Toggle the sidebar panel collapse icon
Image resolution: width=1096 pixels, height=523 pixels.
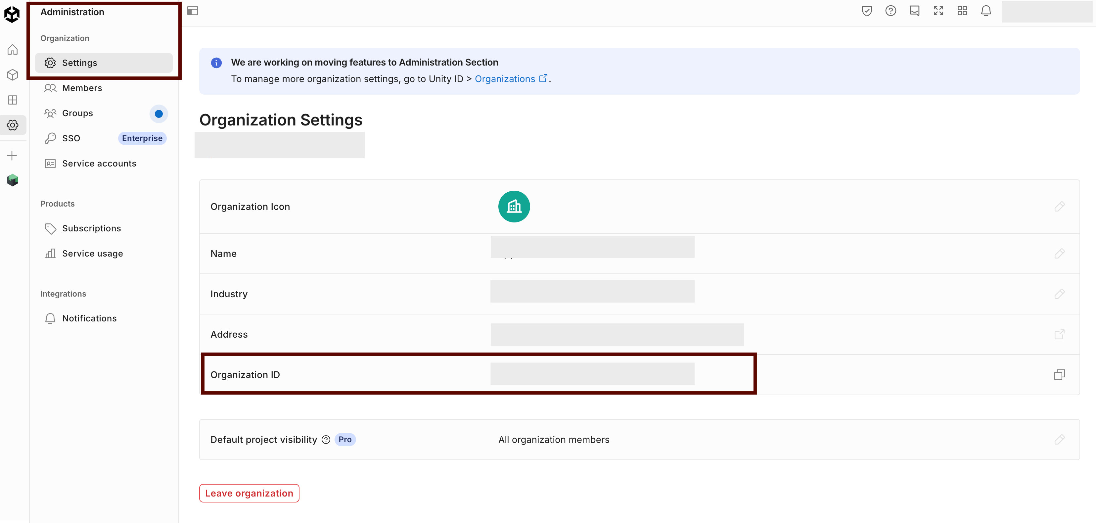(x=193, y=11)
